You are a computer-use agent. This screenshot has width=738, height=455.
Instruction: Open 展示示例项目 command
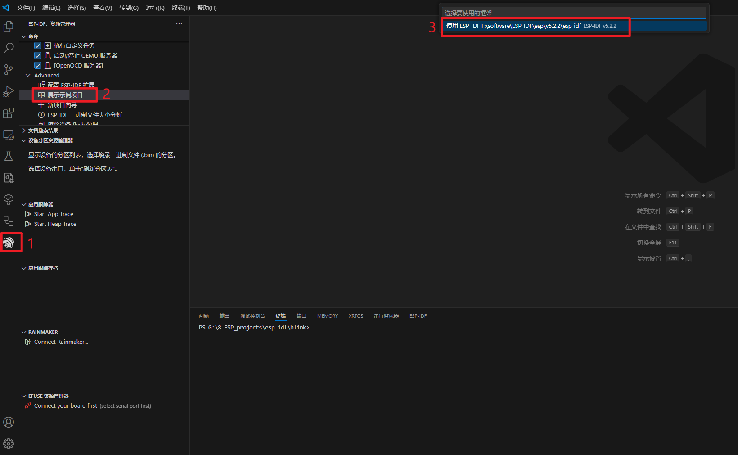point(65,95)
